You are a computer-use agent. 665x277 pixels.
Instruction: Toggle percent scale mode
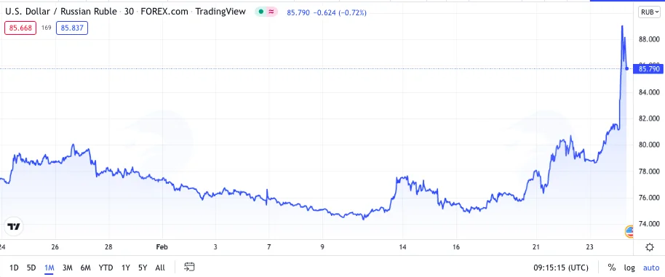click(x=612, y=268)
